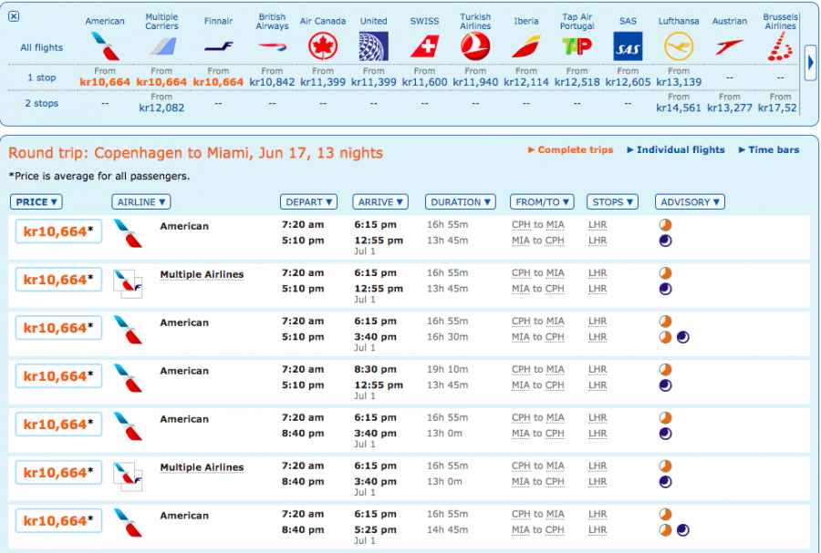
Task: Open the PRICE sort dropdown
Action: 36,202
